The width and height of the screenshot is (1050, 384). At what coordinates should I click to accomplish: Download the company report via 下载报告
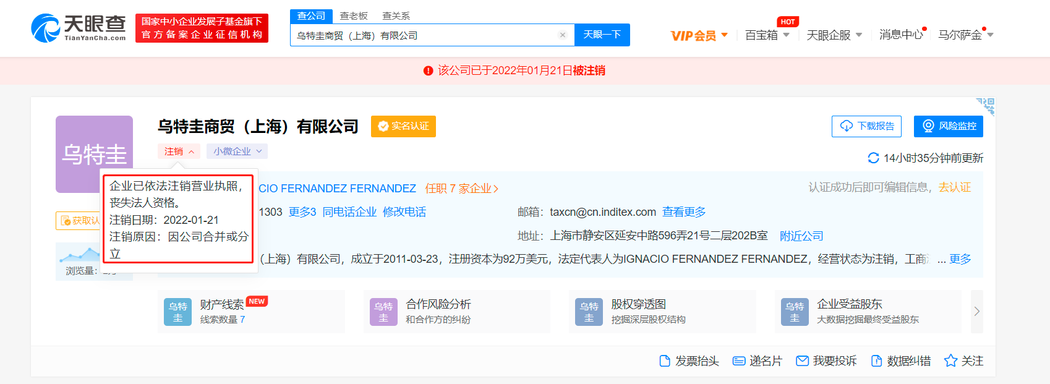click(866, 126)
